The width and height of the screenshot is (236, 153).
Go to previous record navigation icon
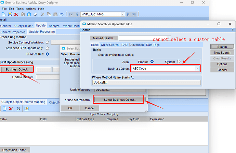tap(77, 14)
